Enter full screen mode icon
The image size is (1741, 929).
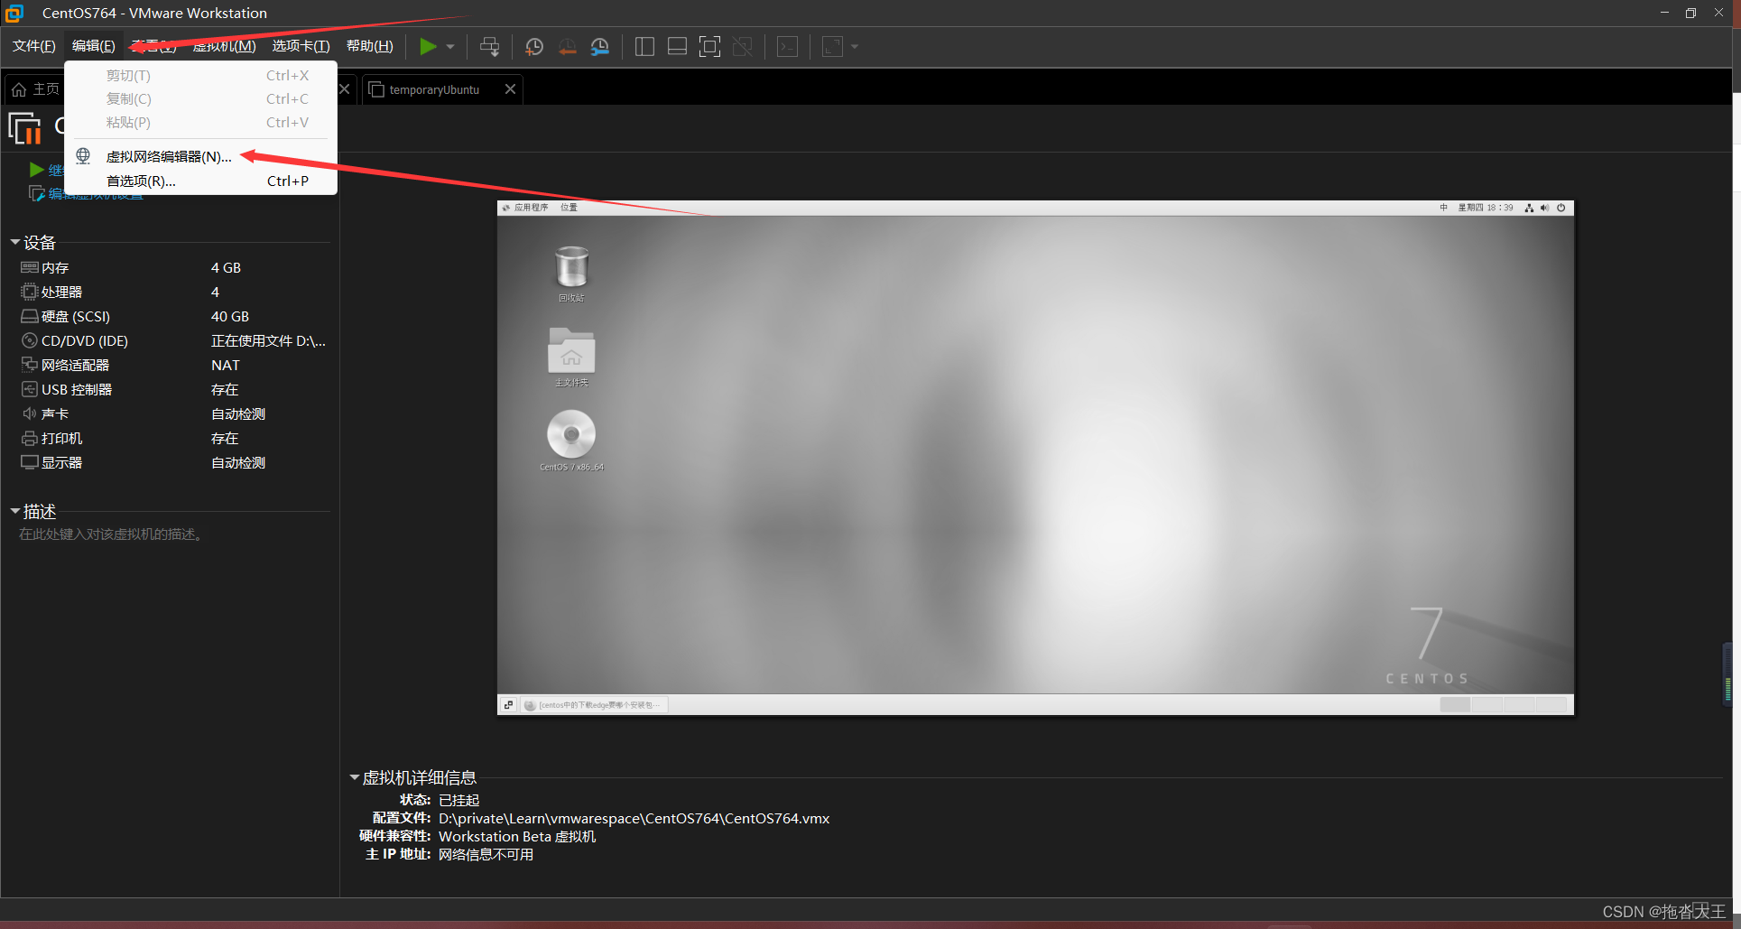click(x=709, y=46)
